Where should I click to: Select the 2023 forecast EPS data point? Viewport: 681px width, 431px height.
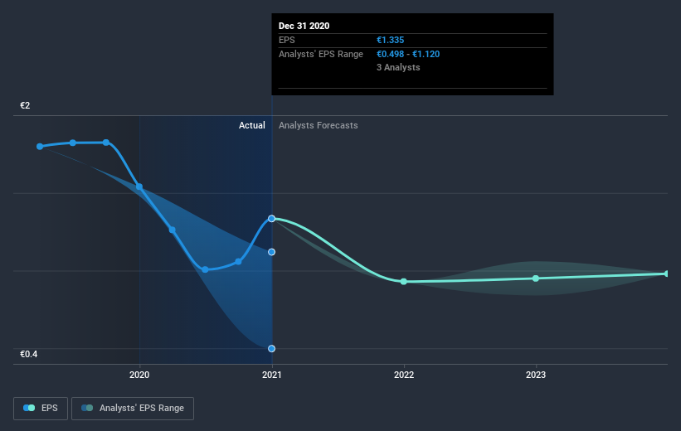[536, 278]
